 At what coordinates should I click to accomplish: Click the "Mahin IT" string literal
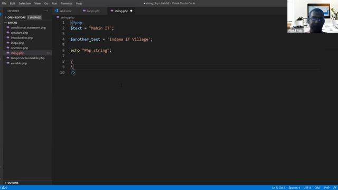point(100,28)
